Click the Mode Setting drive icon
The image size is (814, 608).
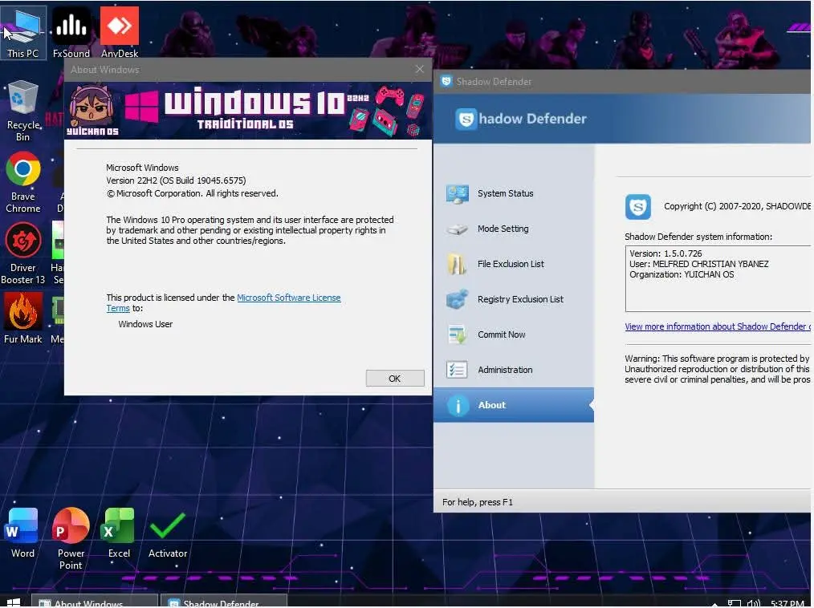click(x=458, y=229)
